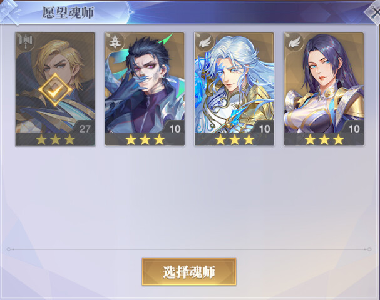Click the level 10 badge on second card
Screen dimensions: 380x300
pos(174,128)
